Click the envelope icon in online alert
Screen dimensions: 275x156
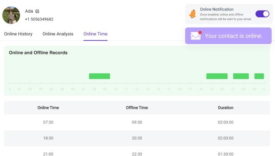coord(196,35)
